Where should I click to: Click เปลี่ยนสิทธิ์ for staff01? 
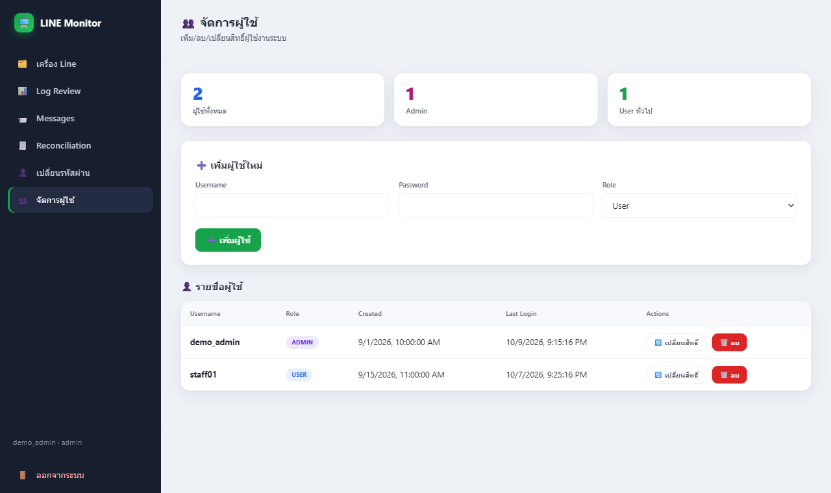pos(676,375)
